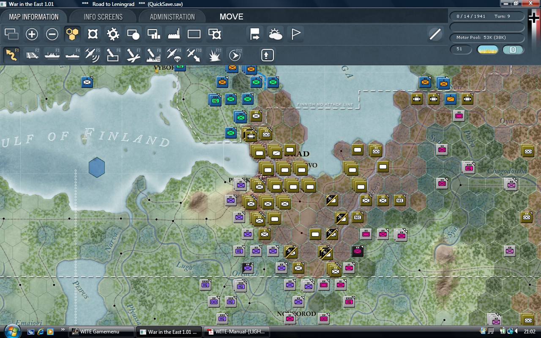The width and height of the screenshot is (541, 338).
Task: Select F1 Move mode icon
Action: pyautogui.click(x=11, y=55)
